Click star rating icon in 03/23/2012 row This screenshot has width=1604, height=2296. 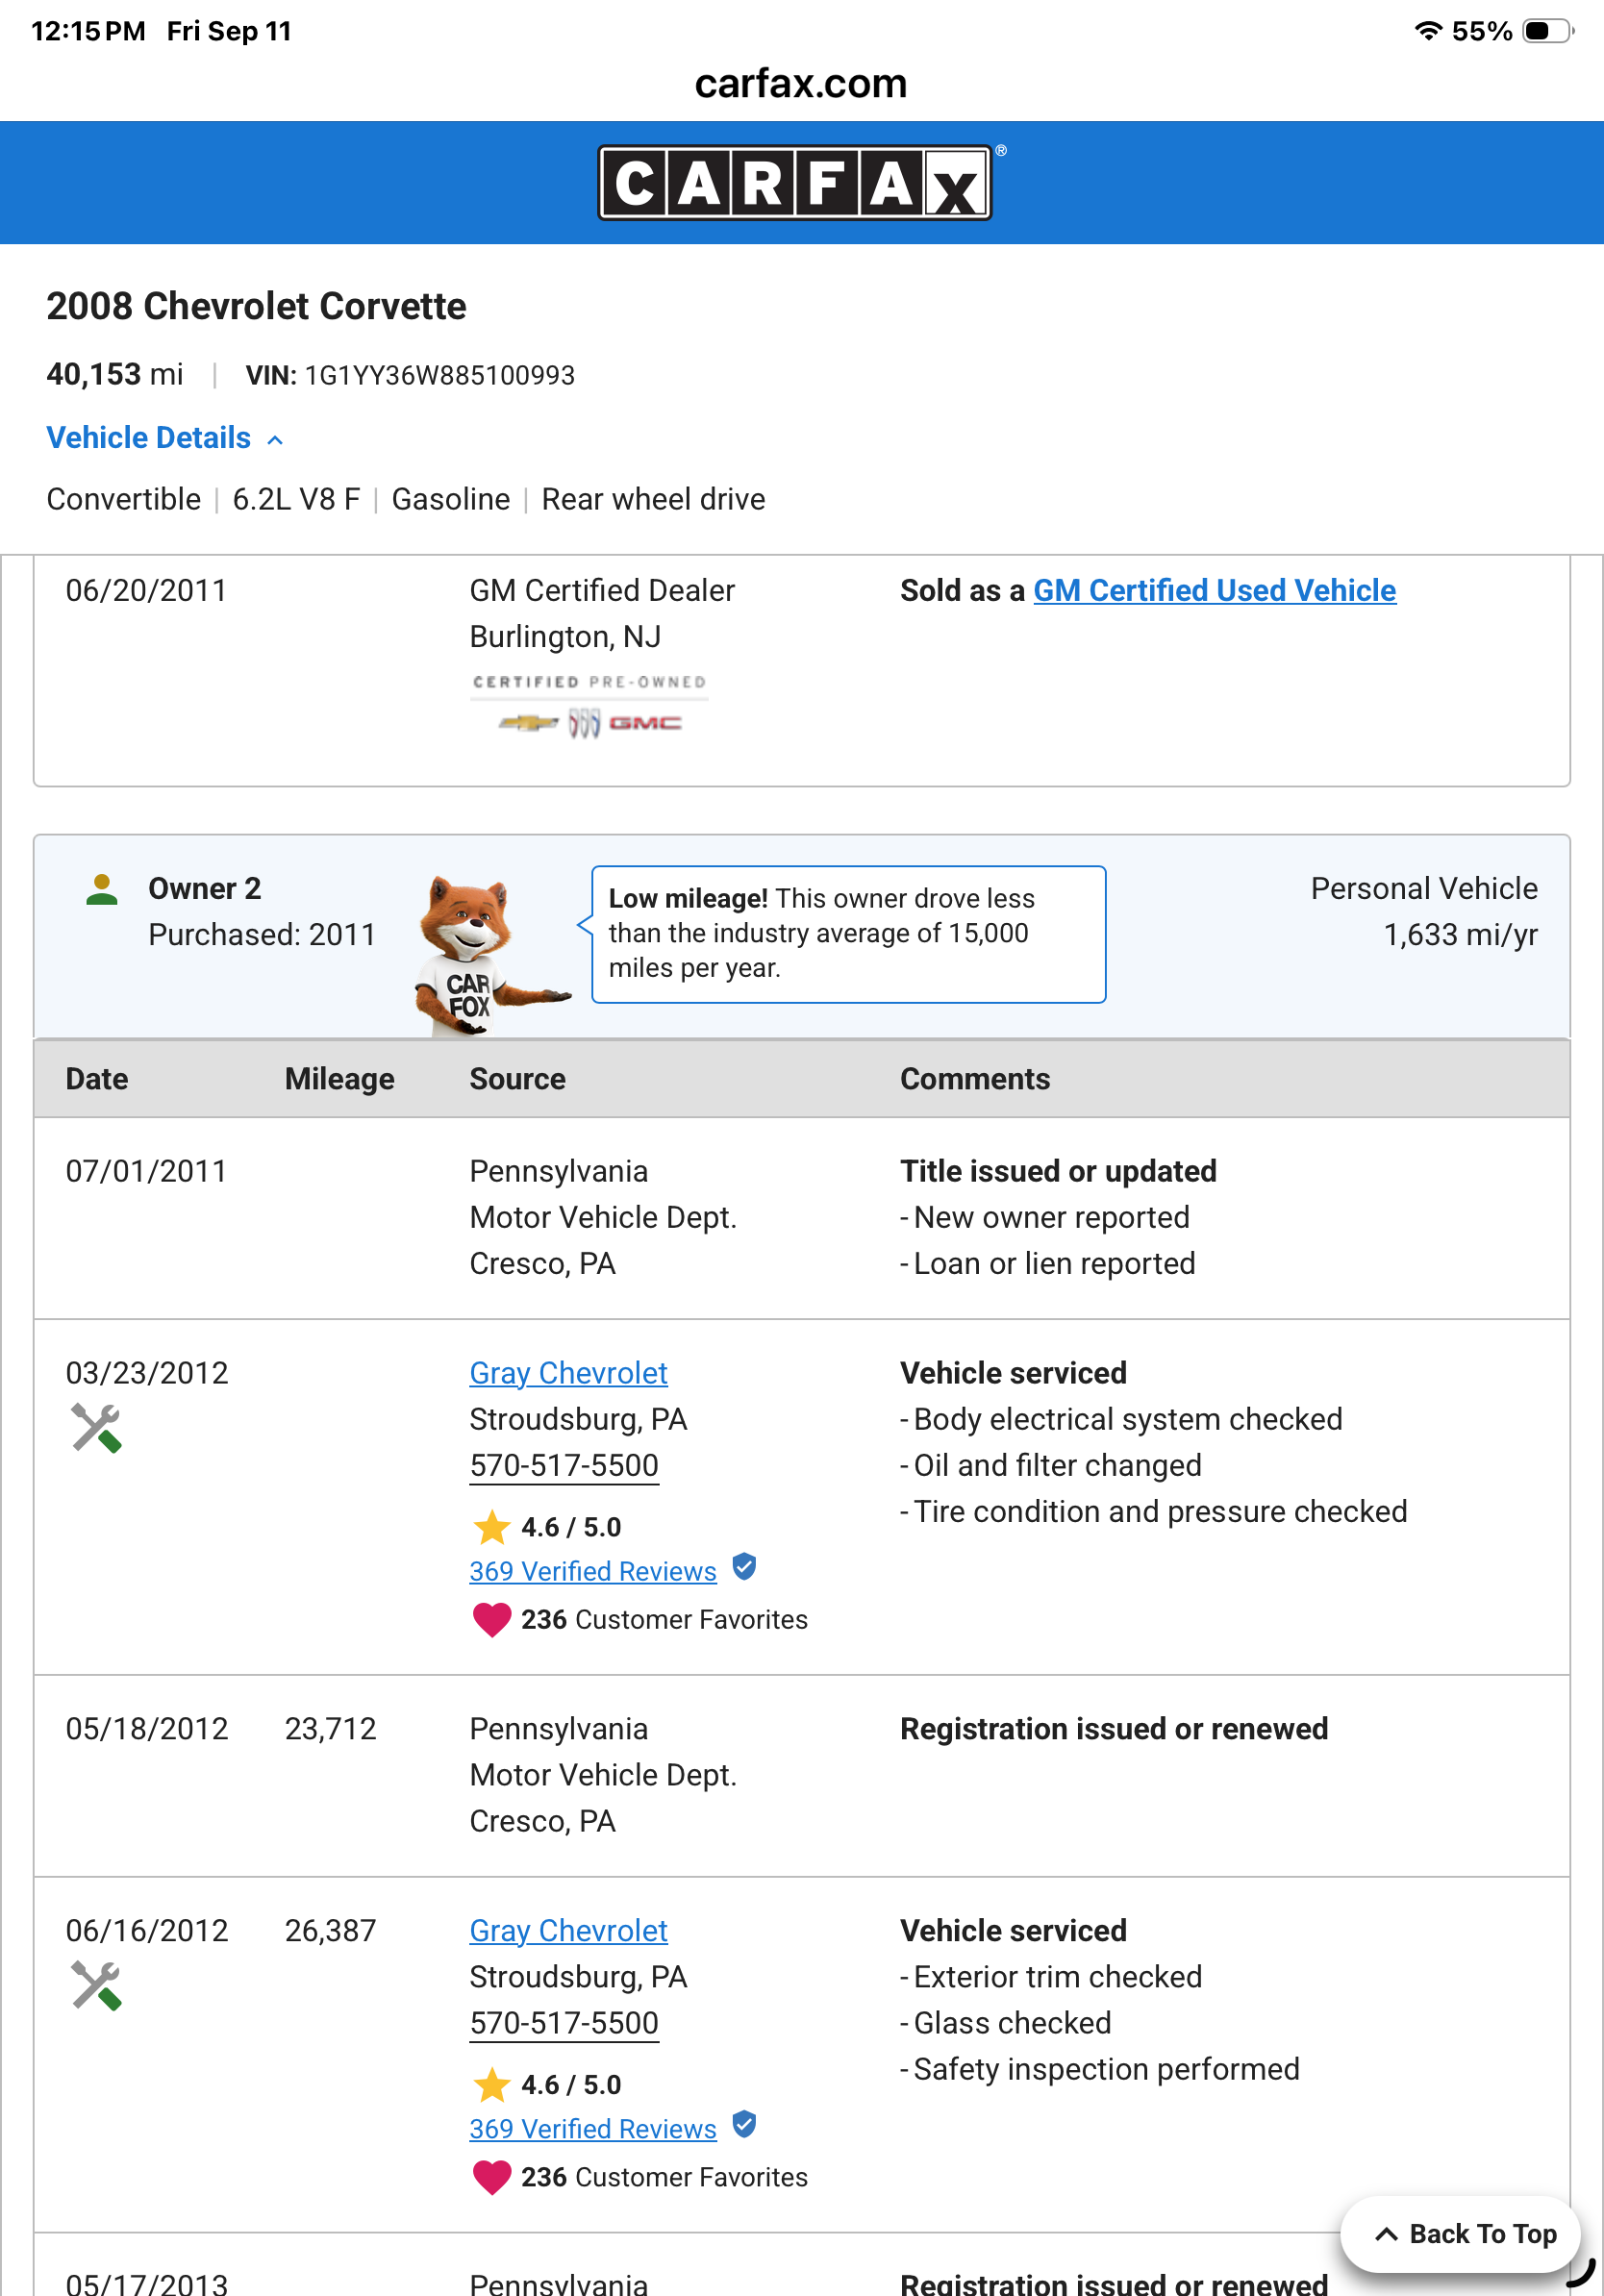(491, 1527)
